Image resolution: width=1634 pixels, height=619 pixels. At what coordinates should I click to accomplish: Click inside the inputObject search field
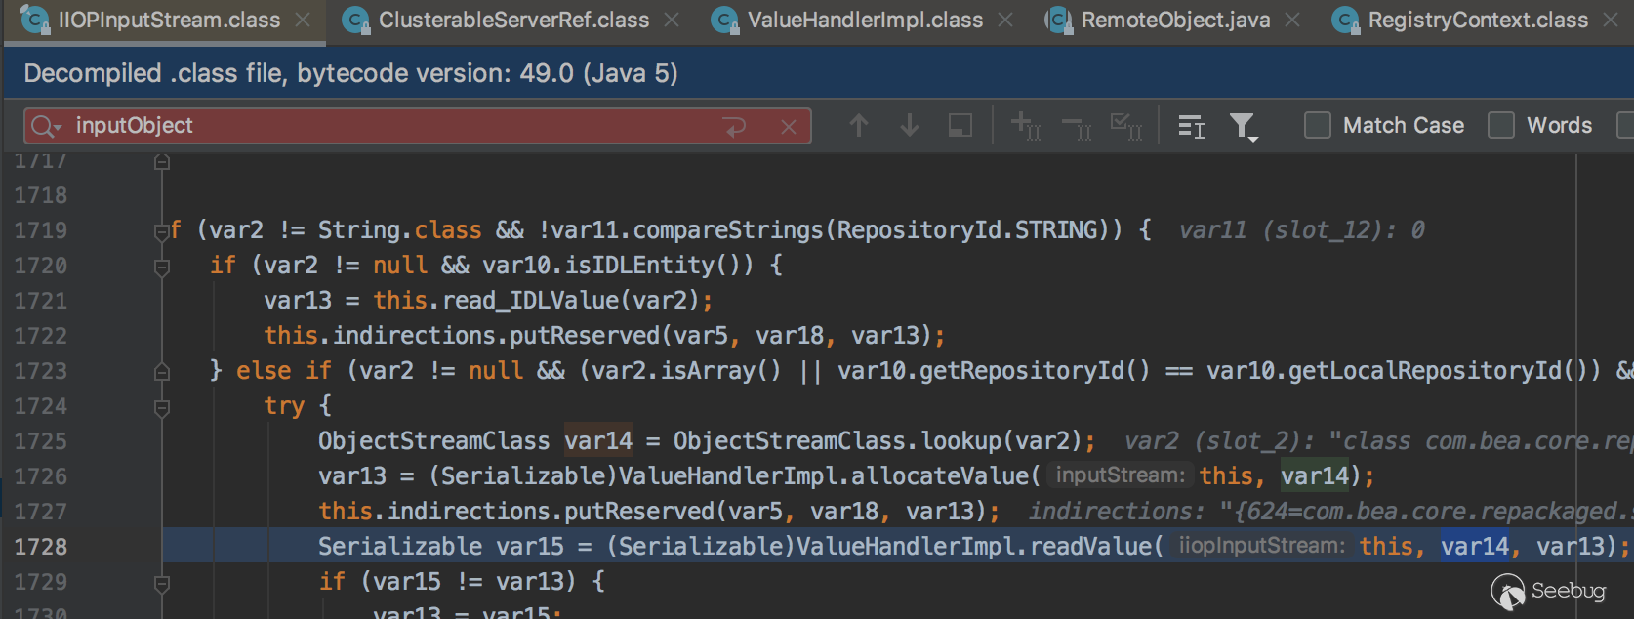point(390,126)
